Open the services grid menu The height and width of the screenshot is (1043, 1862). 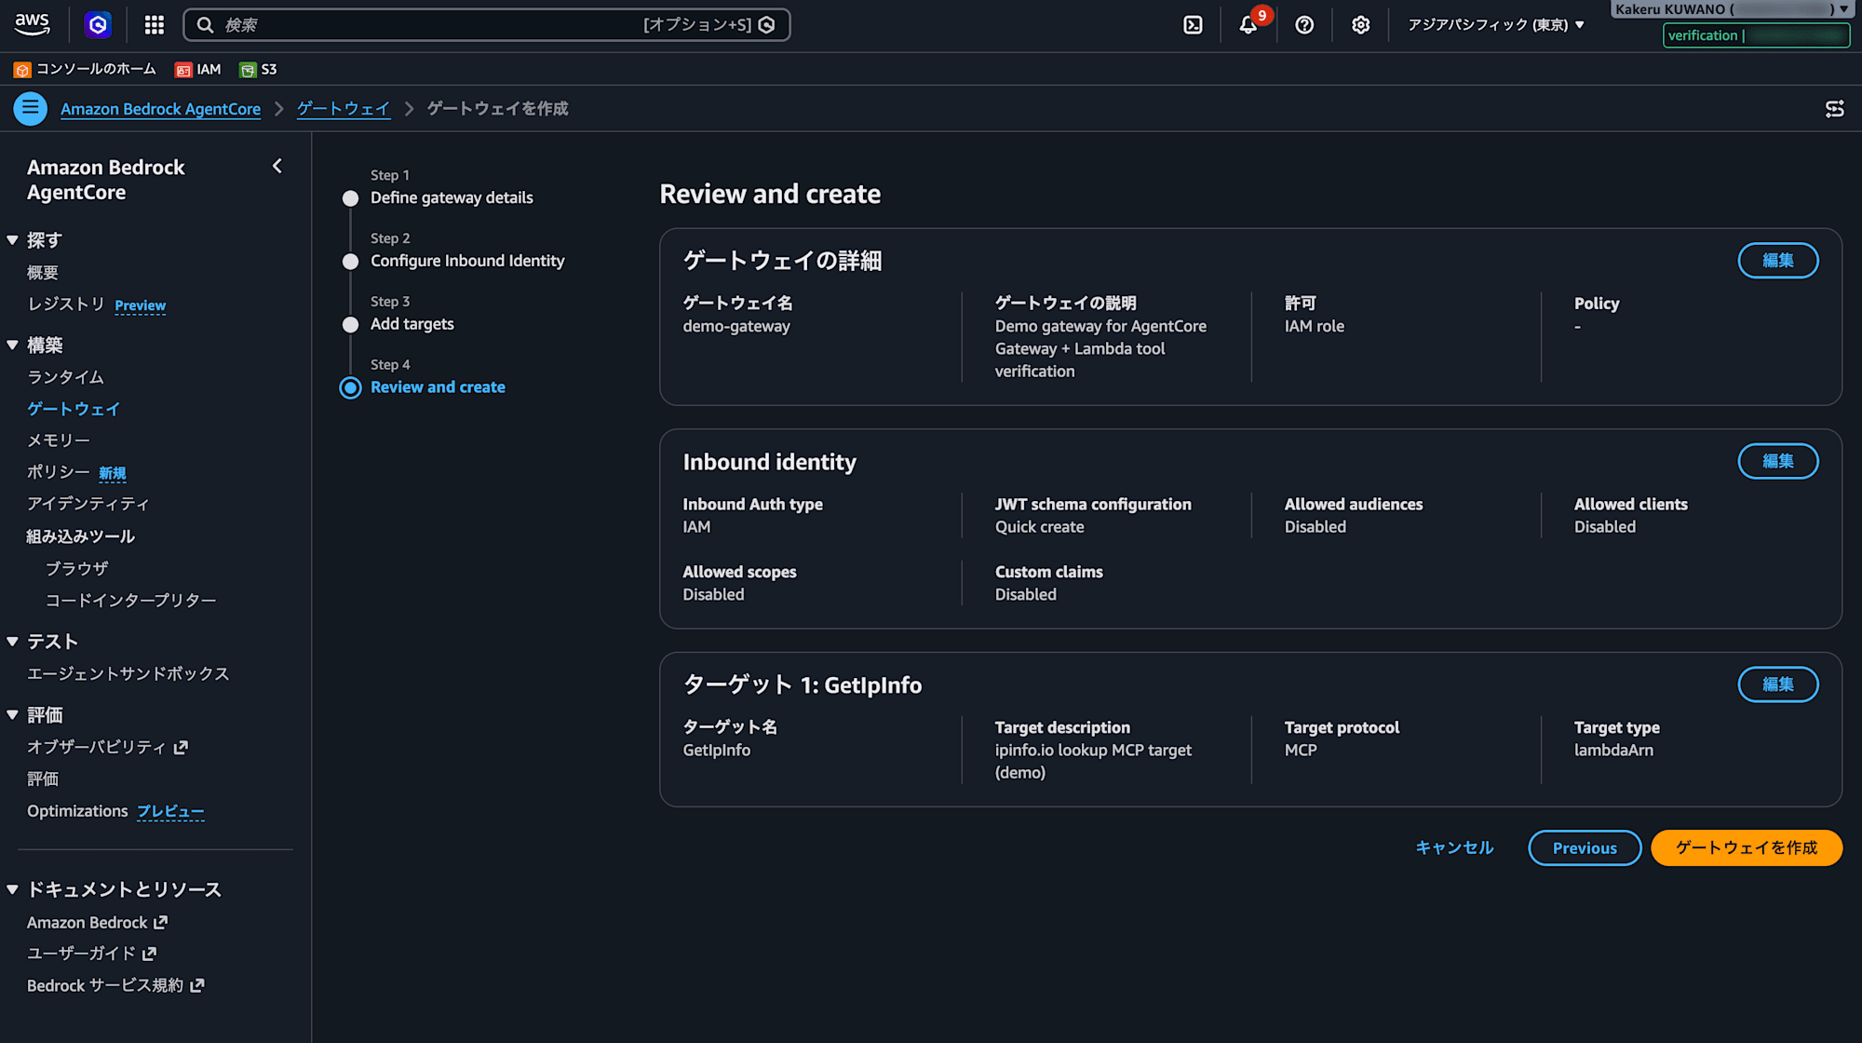coord(155,25)
